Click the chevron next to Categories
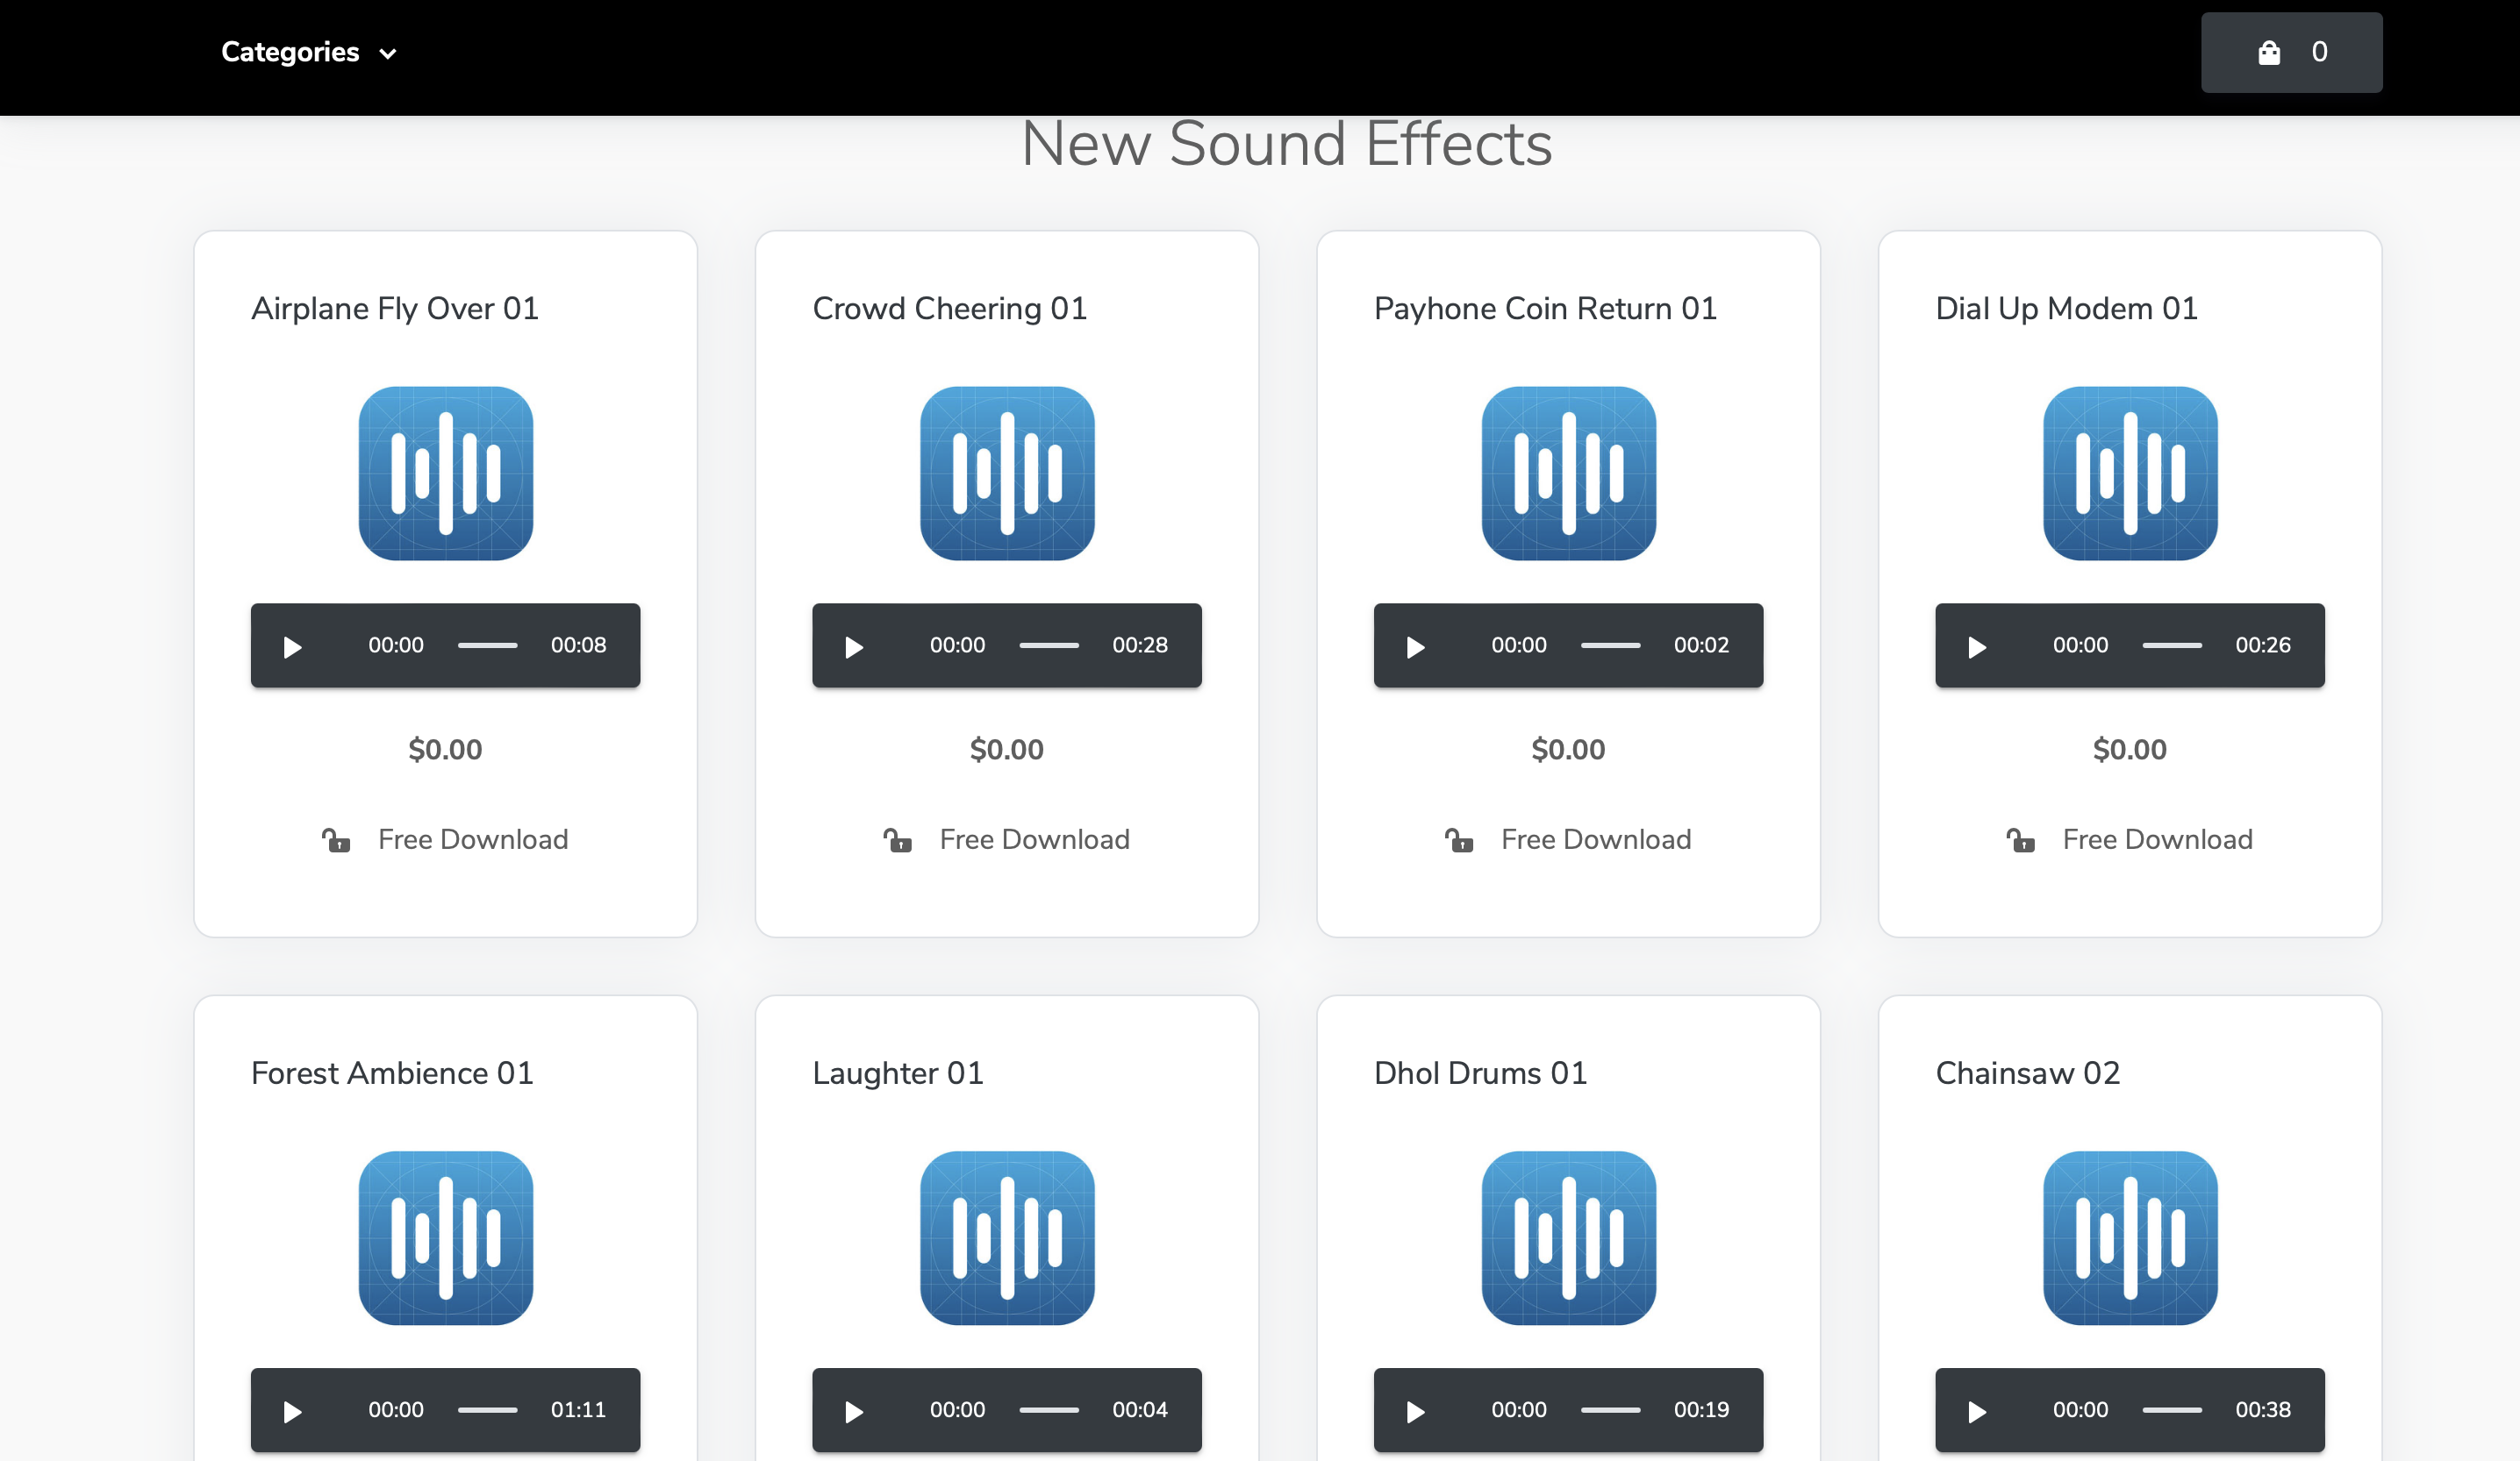Viewport: 2520px width, 1461px height. click(x=388, y=54)
